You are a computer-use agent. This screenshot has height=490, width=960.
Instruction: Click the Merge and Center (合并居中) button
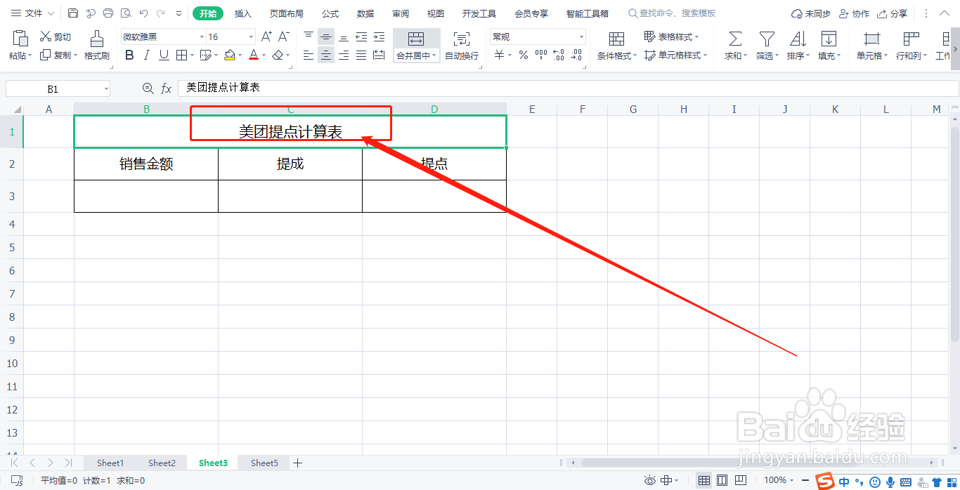(x=416, y=46)
